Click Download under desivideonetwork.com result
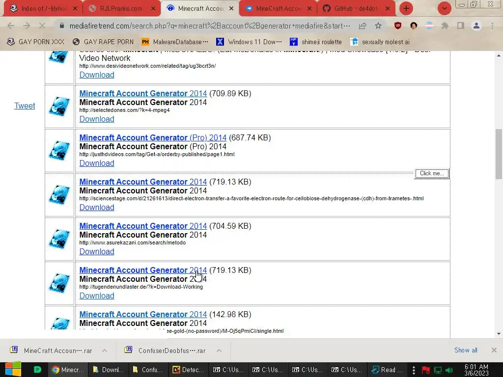This screenshot has height=377, width=503. click(x=97, y=75)
